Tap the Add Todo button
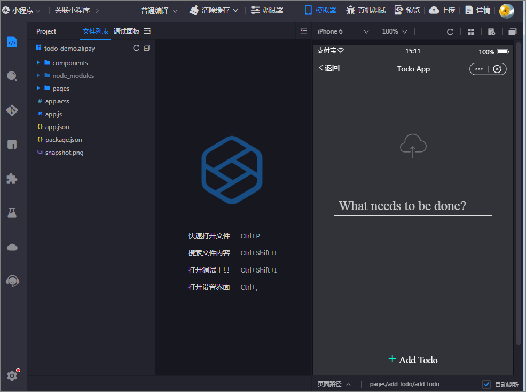This screenshot has height=392, width=526. pos(413,359)
